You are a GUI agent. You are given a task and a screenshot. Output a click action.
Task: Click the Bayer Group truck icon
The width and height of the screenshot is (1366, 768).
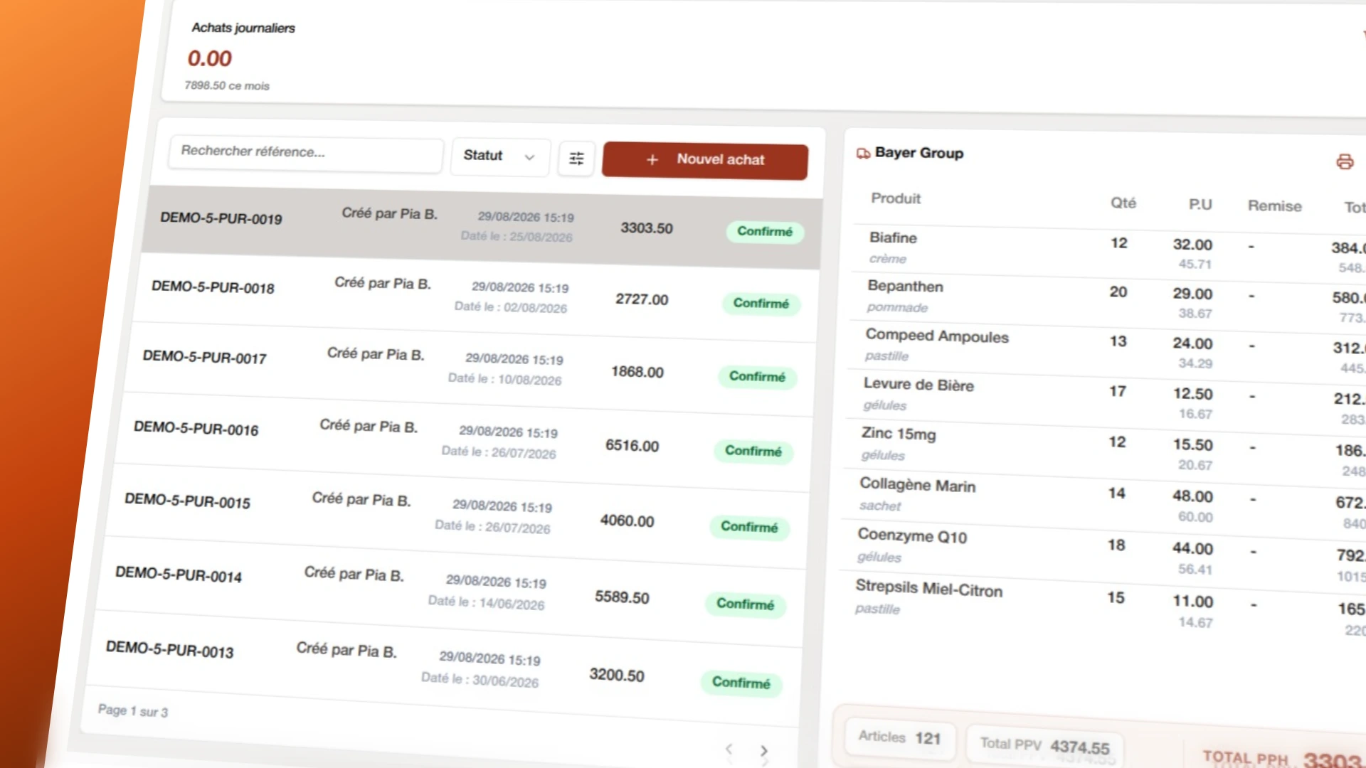863,153
